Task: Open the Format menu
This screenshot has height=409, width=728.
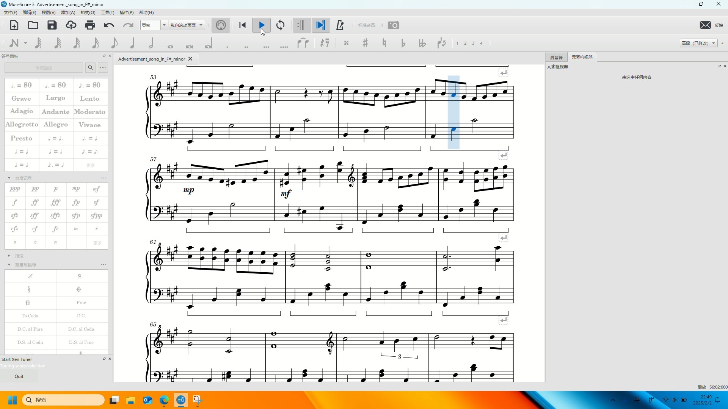Action: 88,12
